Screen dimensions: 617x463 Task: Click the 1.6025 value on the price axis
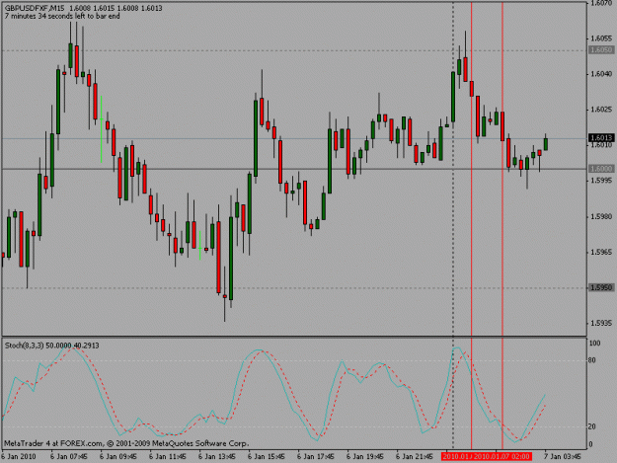click(x=601, y=110)
